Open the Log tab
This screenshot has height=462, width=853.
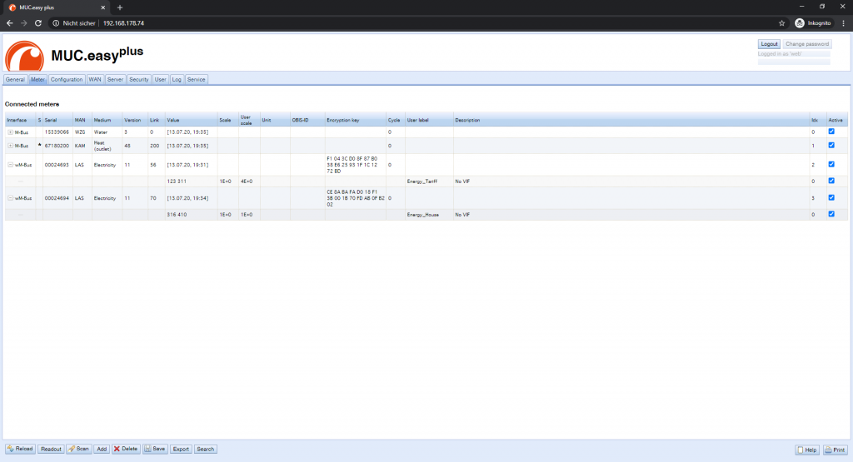(177, 79)
